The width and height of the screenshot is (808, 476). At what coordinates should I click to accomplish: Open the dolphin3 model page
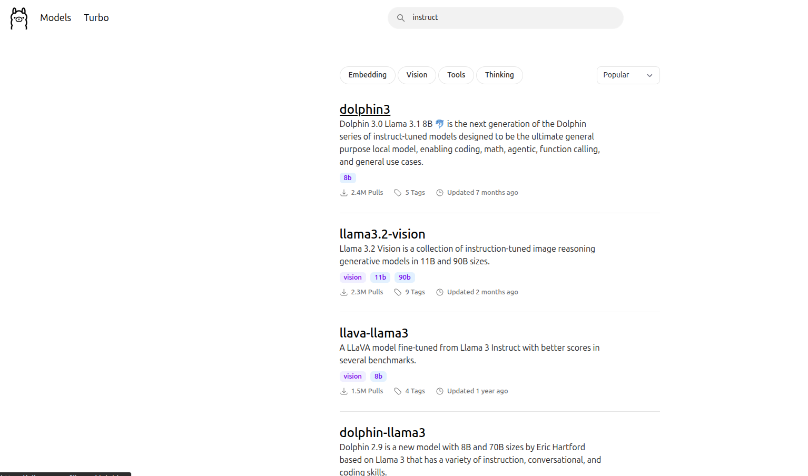(364, 109)
